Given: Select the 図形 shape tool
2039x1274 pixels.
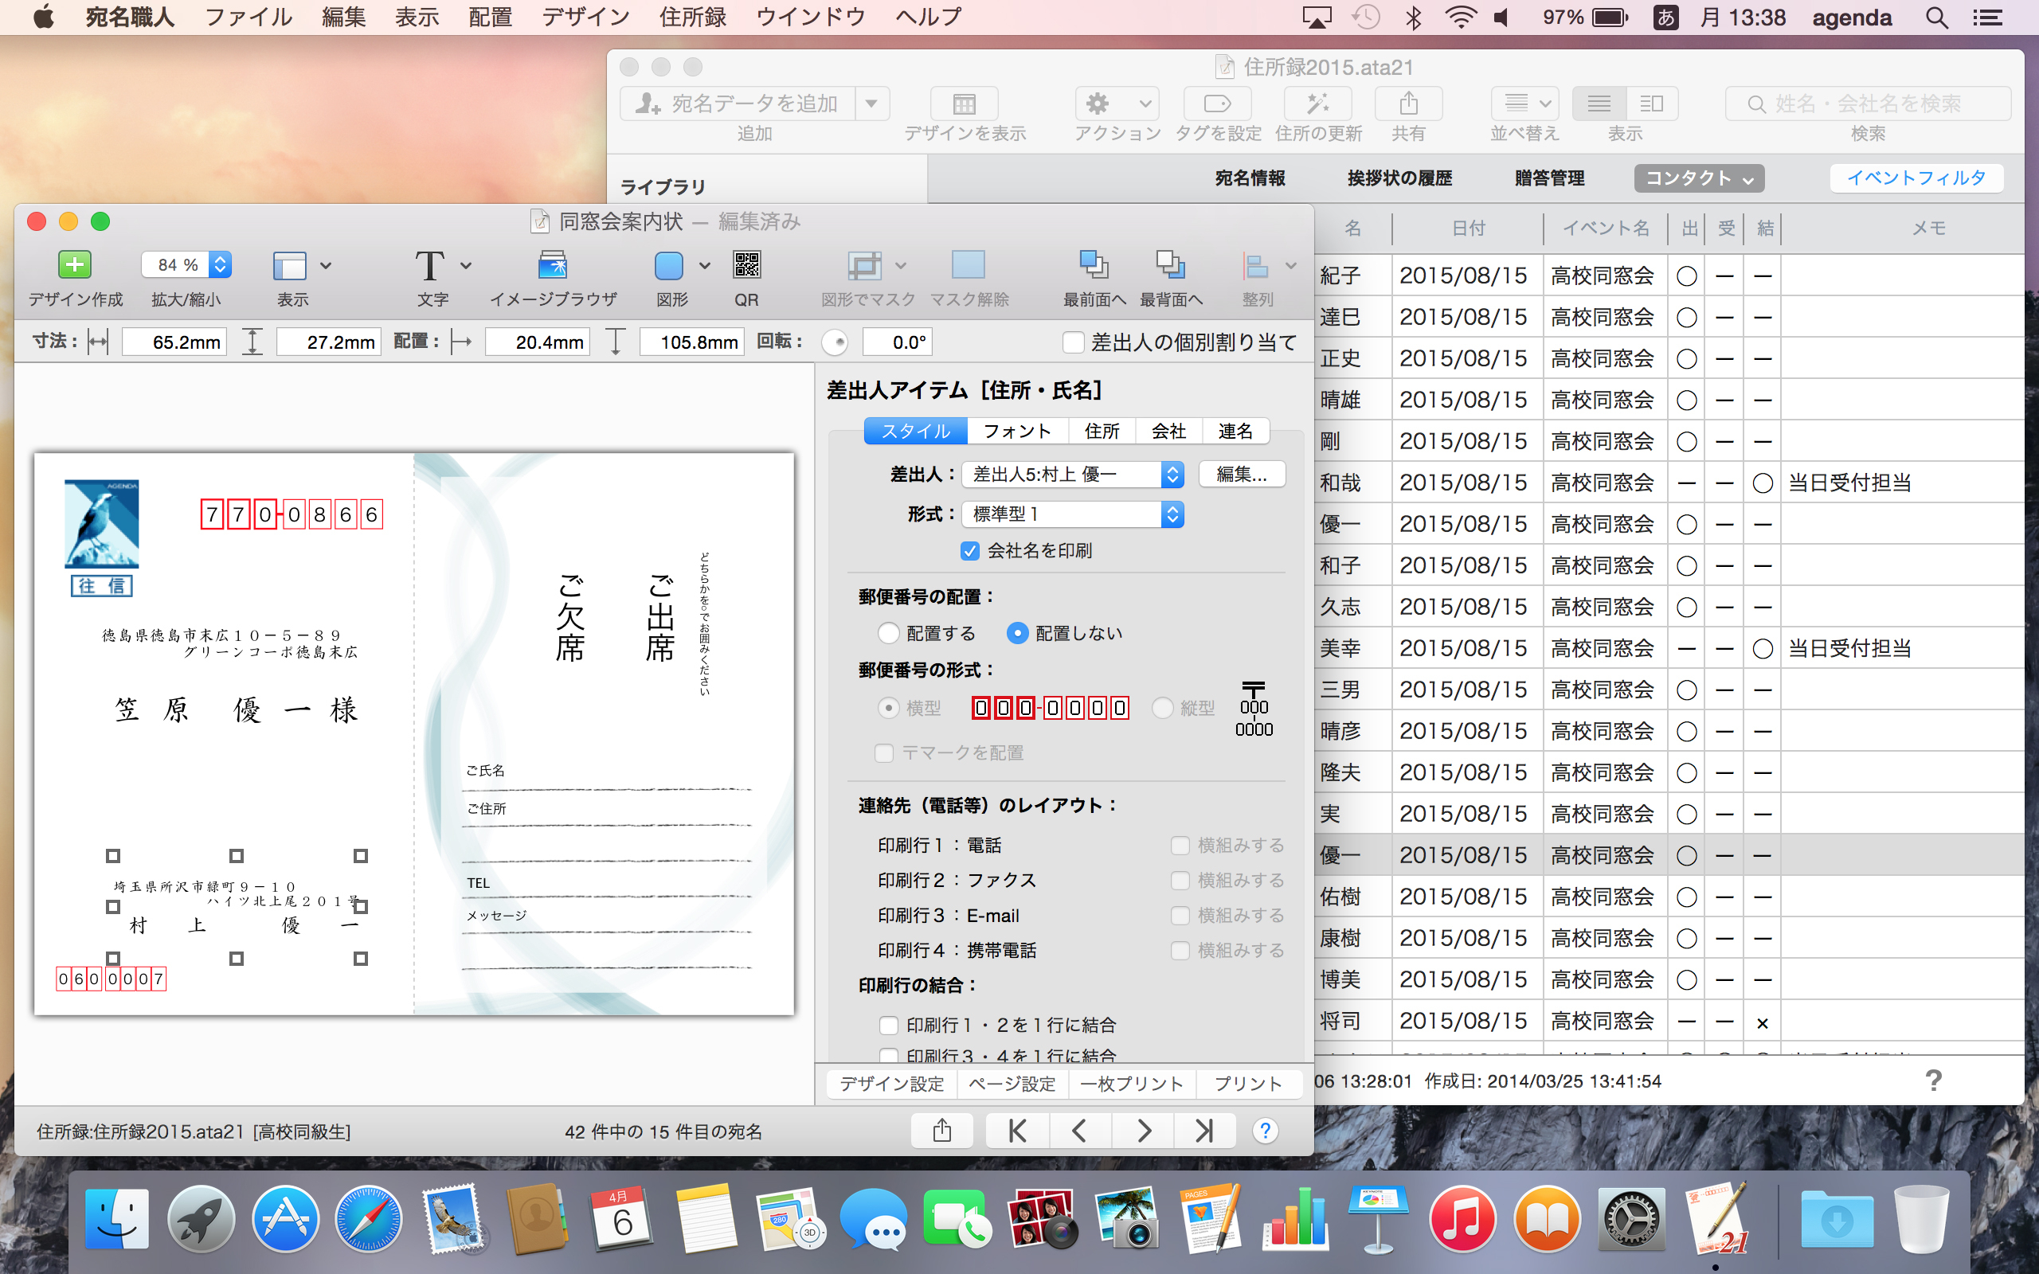Looking at the screenshot, I should (x=669, y=265).
